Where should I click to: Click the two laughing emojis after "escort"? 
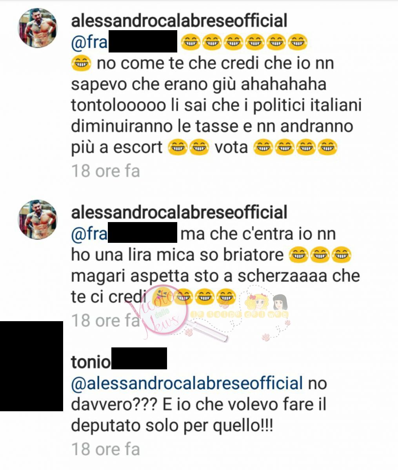point(188,148)
